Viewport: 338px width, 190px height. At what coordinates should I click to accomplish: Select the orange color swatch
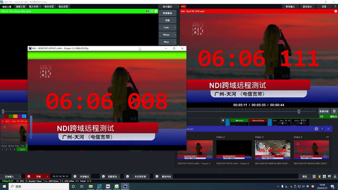15,116
